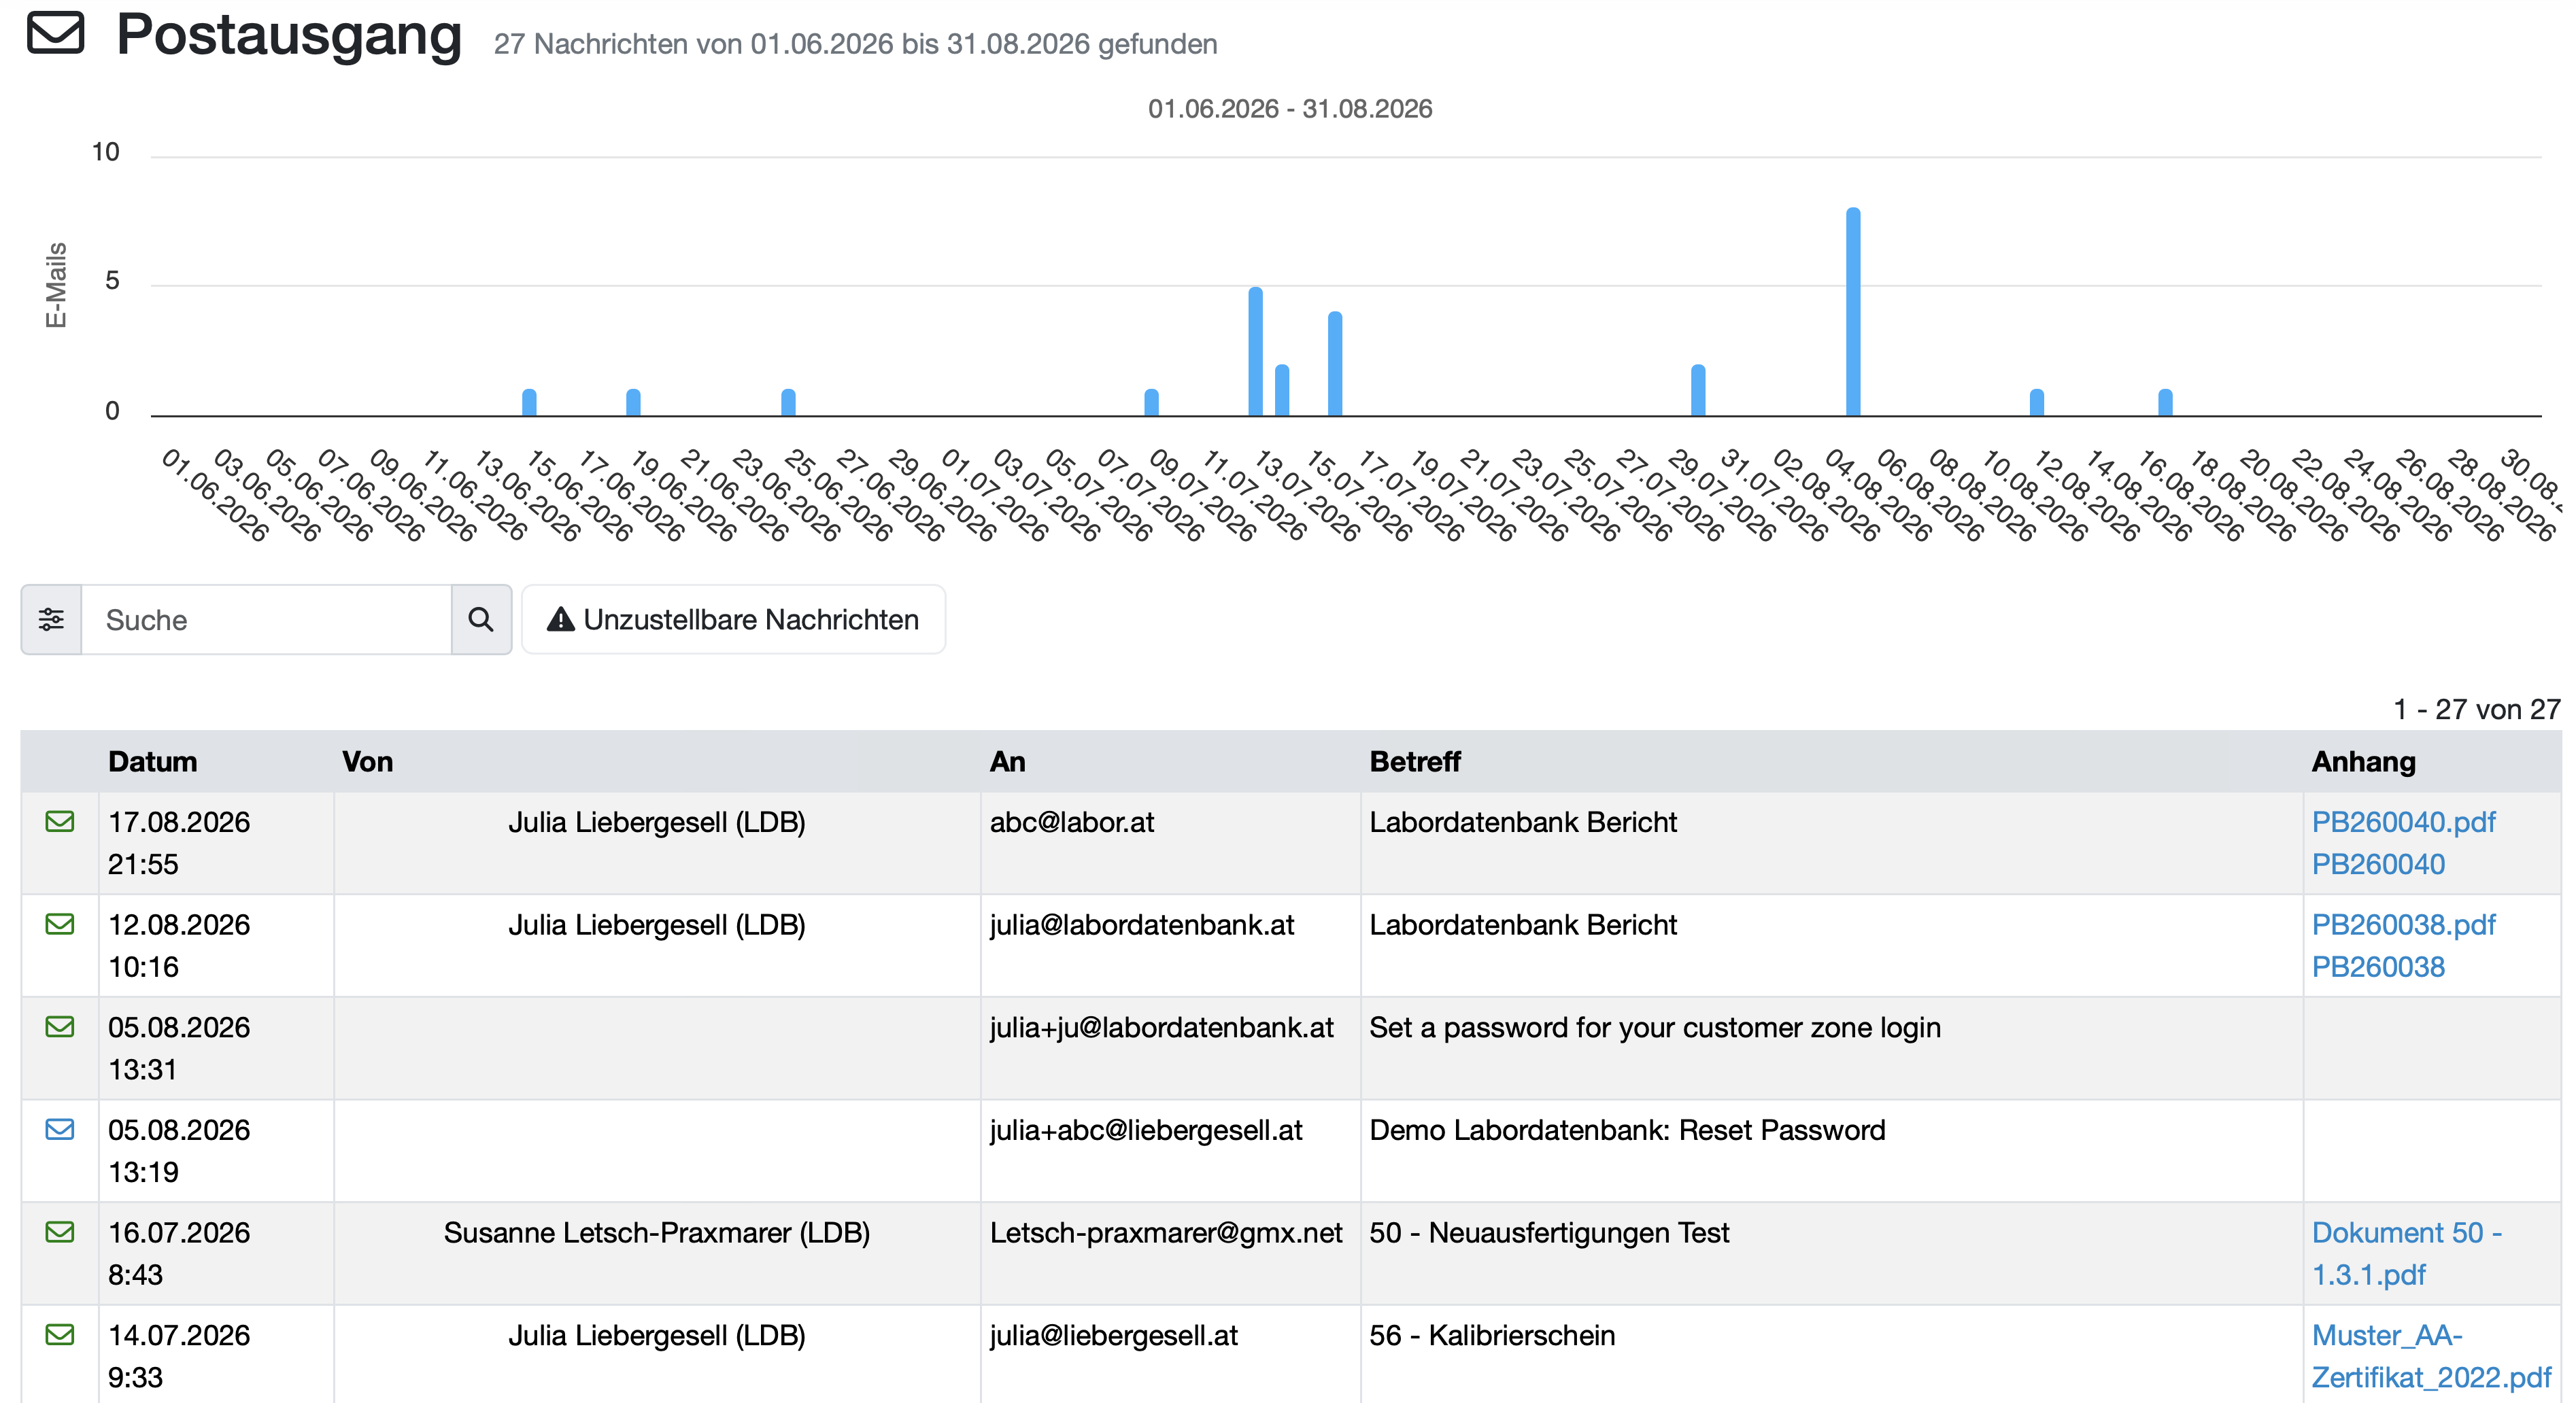Open PB260038.pdf attachment link
The image size is (2576, 1403).
click(x=2403, y=925)
